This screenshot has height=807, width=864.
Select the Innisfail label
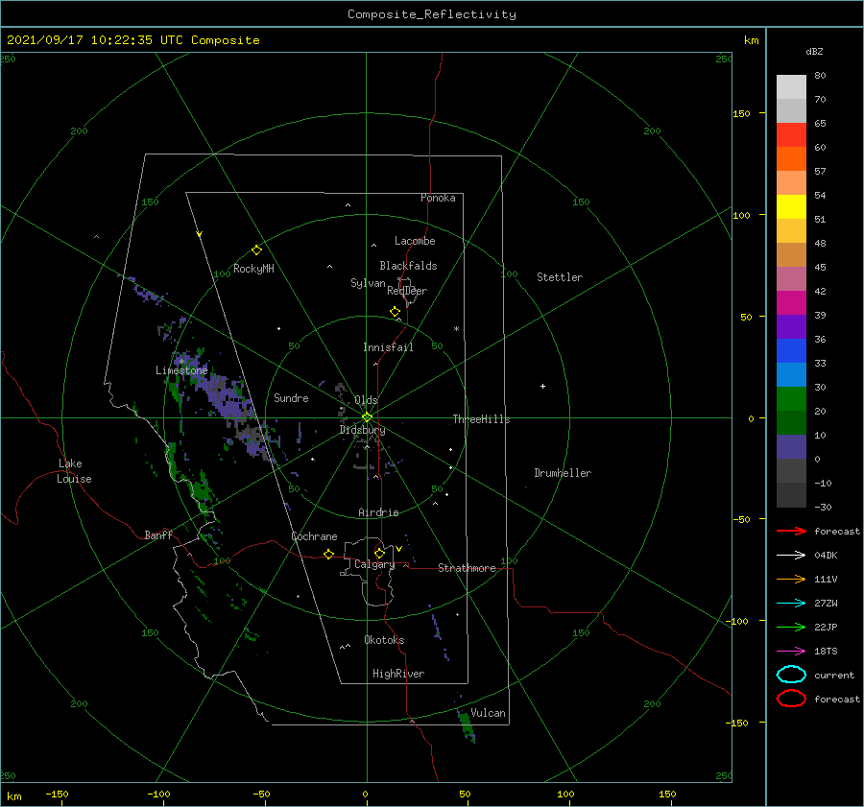tap(388, 347)
